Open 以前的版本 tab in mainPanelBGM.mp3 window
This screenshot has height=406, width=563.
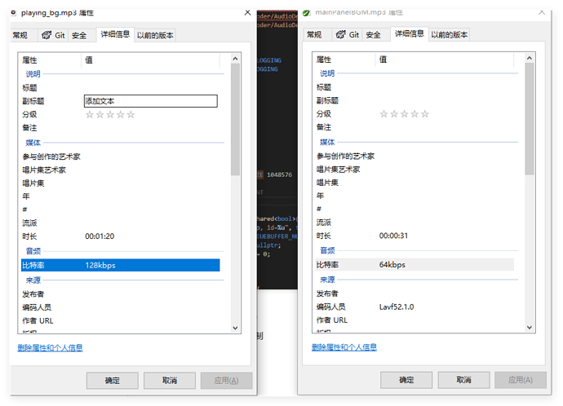pyautogui.click(x=450, y=35)
